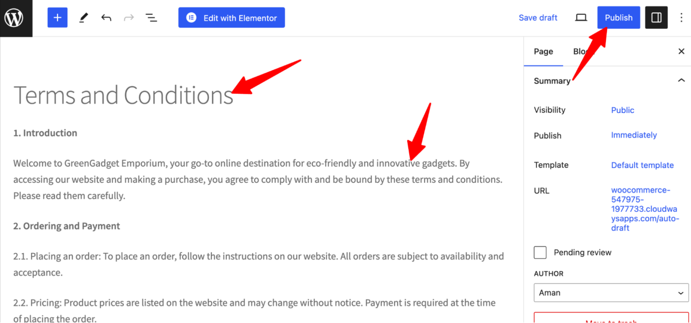The height and width of the screenshot is (323, 691).
Task: Open the Document Overview list view
Action: point(151,18)
